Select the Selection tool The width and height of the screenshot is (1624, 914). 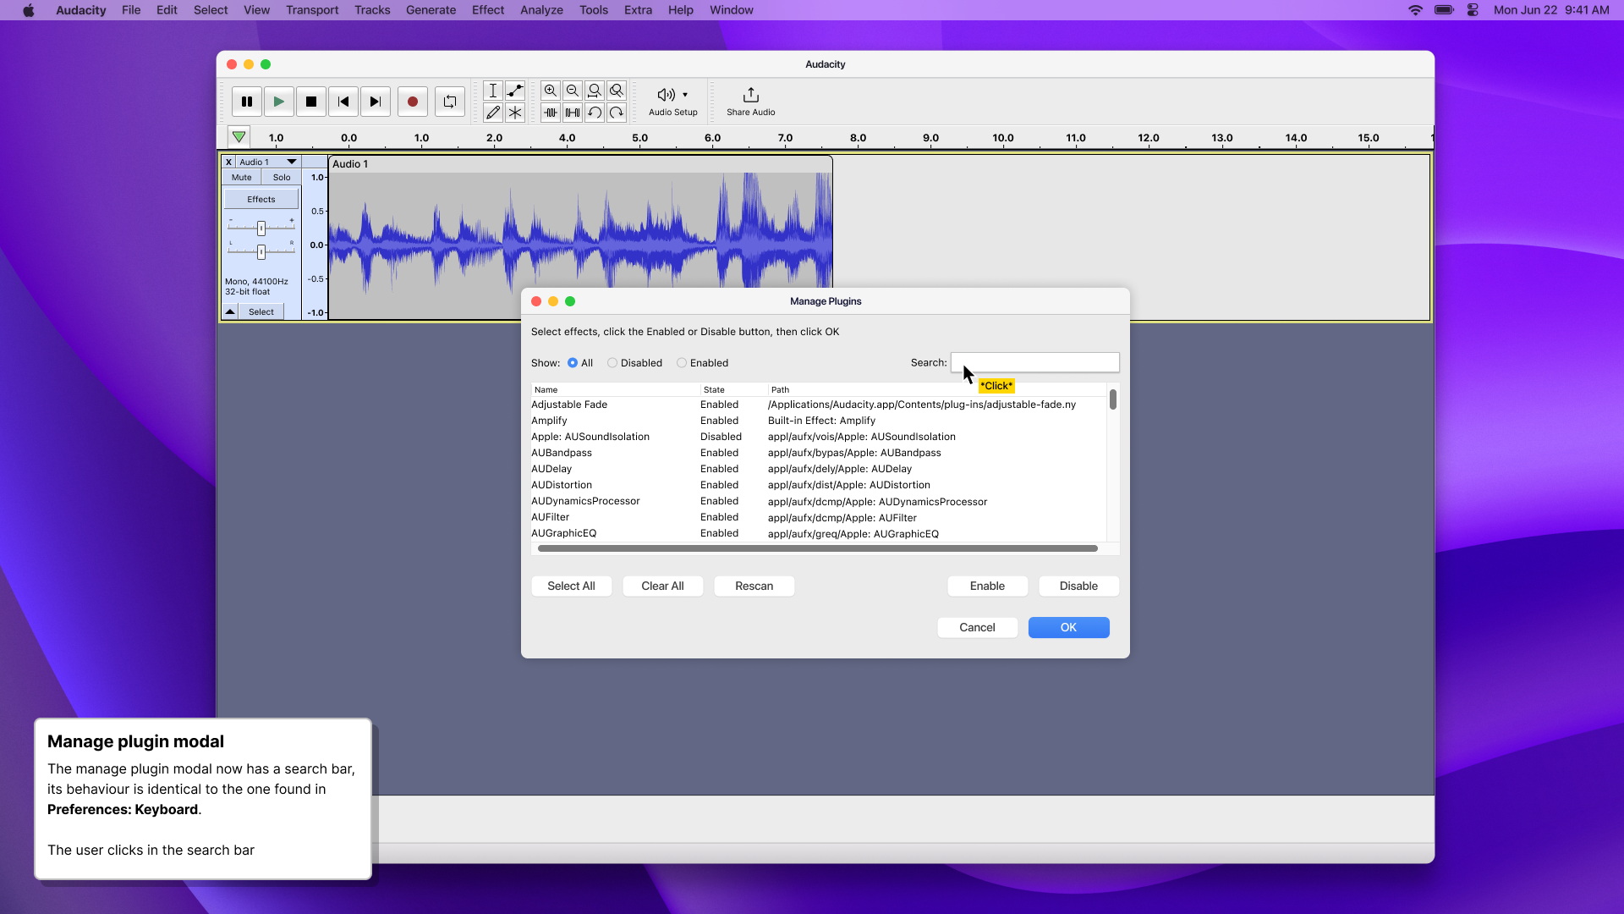click(493, 91)
